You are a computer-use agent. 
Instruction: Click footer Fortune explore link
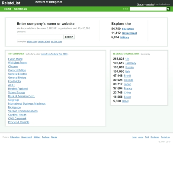[x=46, y=137]
